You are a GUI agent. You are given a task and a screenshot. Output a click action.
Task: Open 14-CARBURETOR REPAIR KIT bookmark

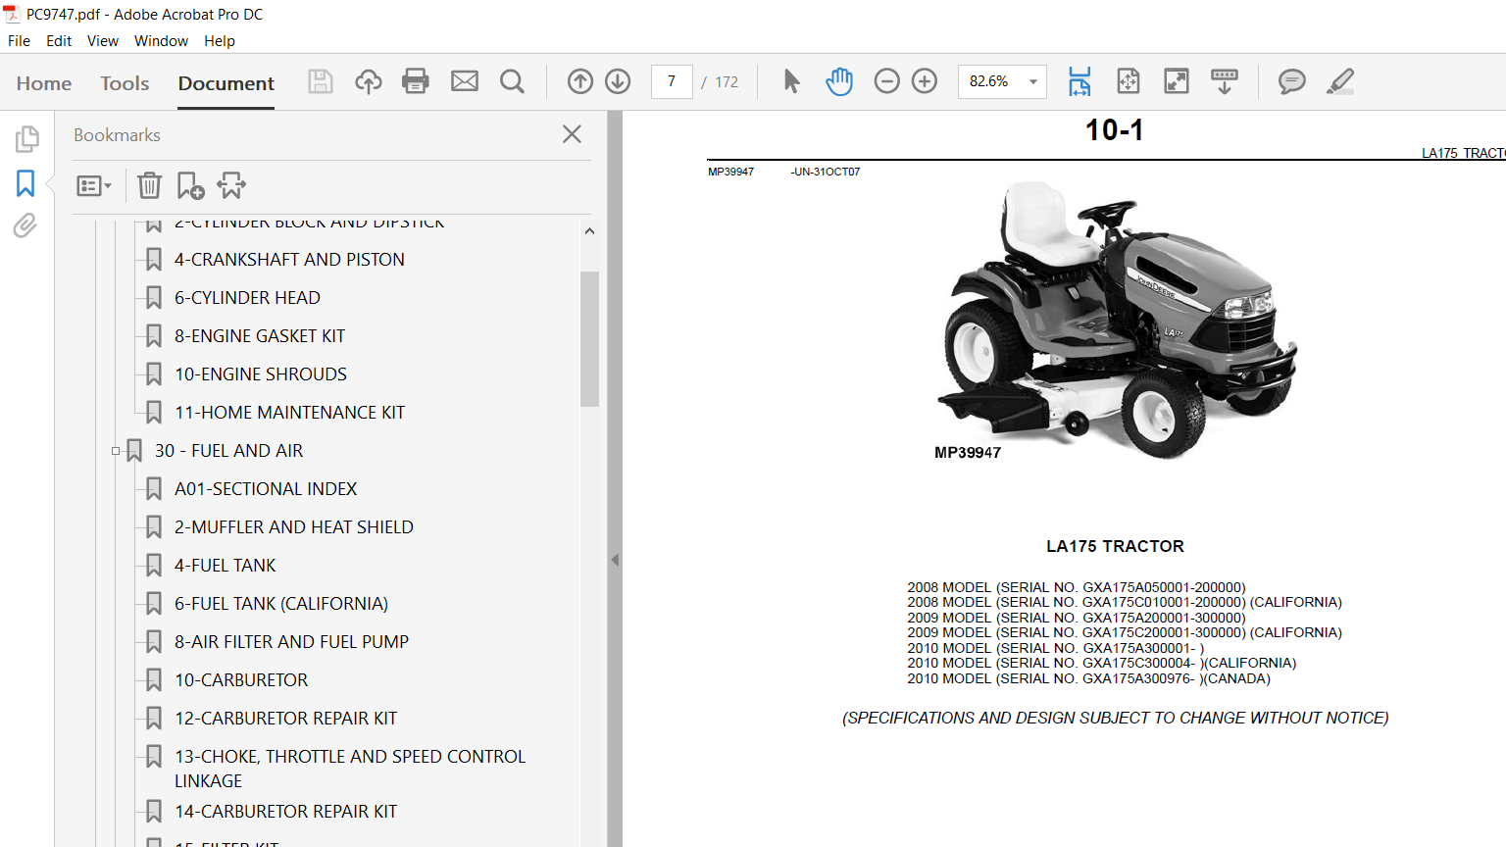[x=285, y=812]
